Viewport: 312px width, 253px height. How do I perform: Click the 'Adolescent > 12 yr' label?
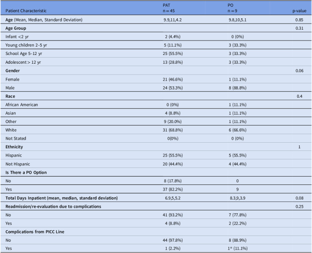tap(23, 62)
